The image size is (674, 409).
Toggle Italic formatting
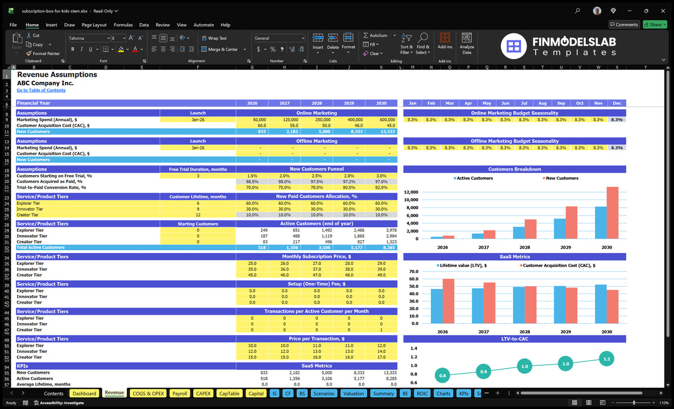point(81,49)
